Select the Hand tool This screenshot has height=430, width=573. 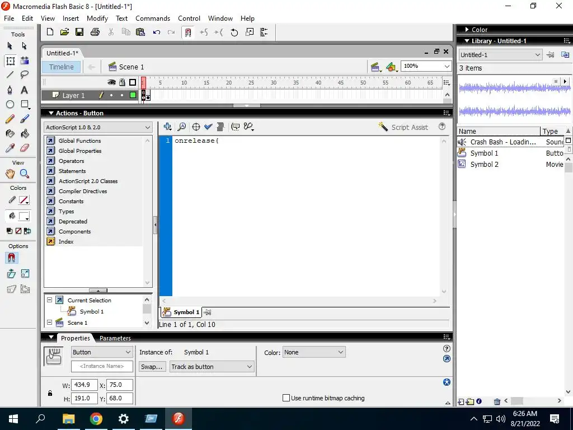[10, 174]
